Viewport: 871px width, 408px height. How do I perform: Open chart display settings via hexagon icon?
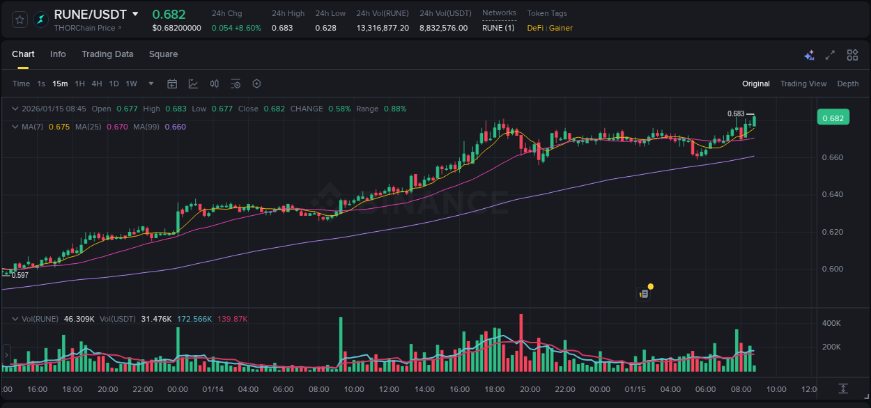pos(256,84)
